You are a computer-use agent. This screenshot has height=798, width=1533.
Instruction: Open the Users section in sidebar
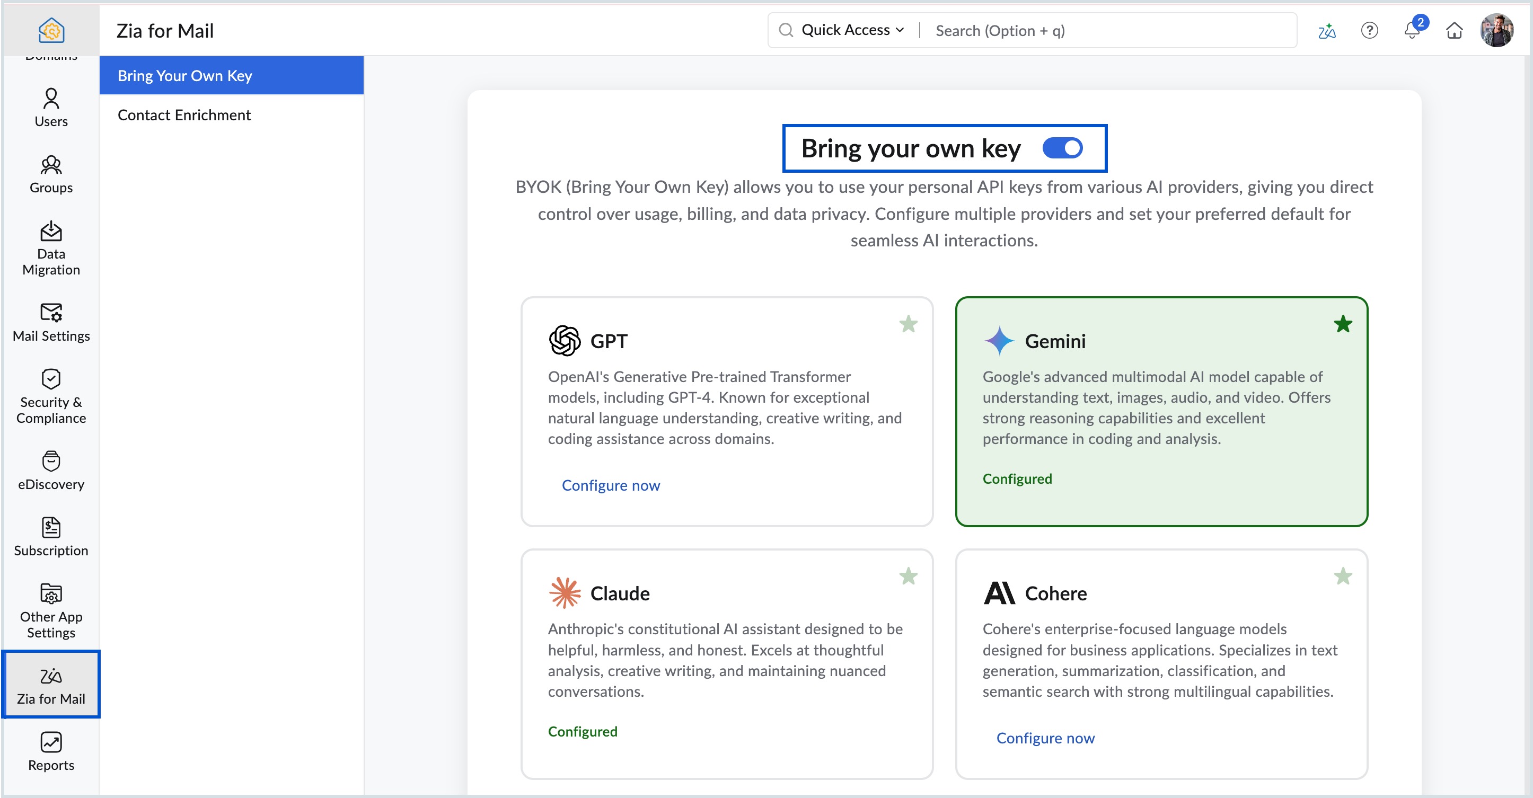51,108
